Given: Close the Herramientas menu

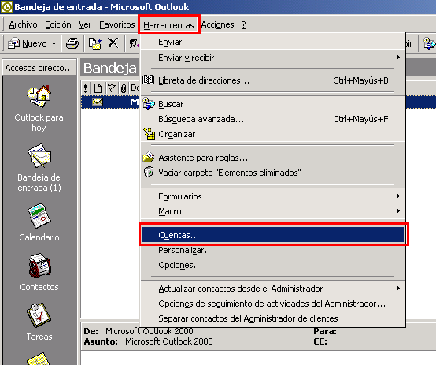Looking at the screenshot, I should tap(168, 24).
